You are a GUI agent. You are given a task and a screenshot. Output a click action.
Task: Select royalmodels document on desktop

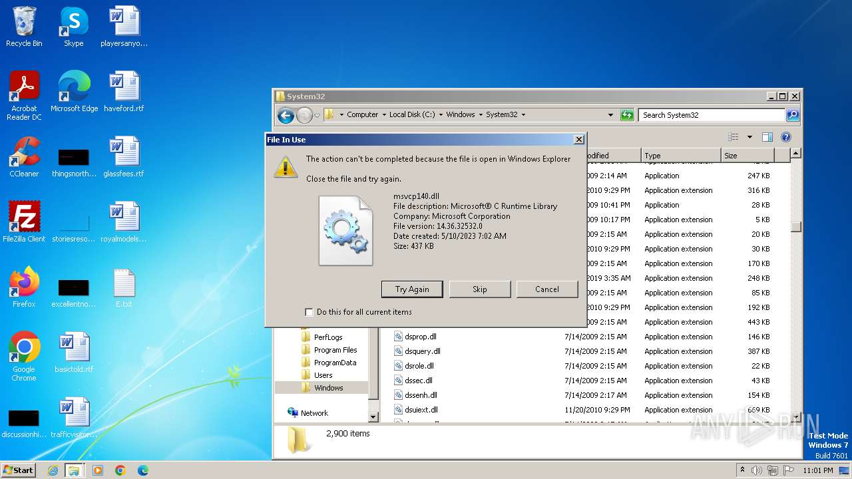124,222
